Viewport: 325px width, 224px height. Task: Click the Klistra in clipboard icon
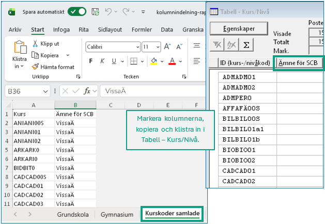pyautogui.click(x=20, y=47)
